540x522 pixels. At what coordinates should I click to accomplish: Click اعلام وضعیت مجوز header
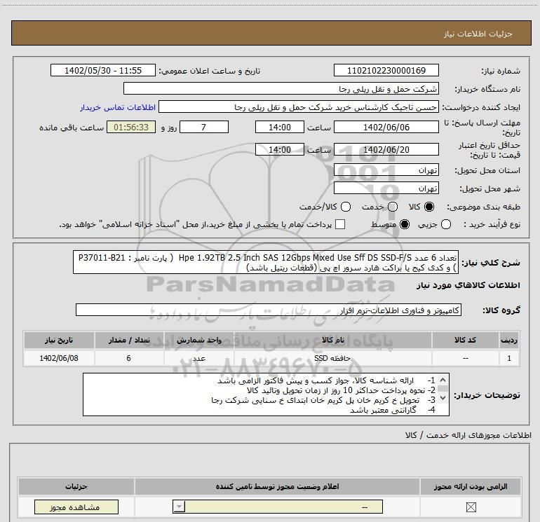(277, 486)
